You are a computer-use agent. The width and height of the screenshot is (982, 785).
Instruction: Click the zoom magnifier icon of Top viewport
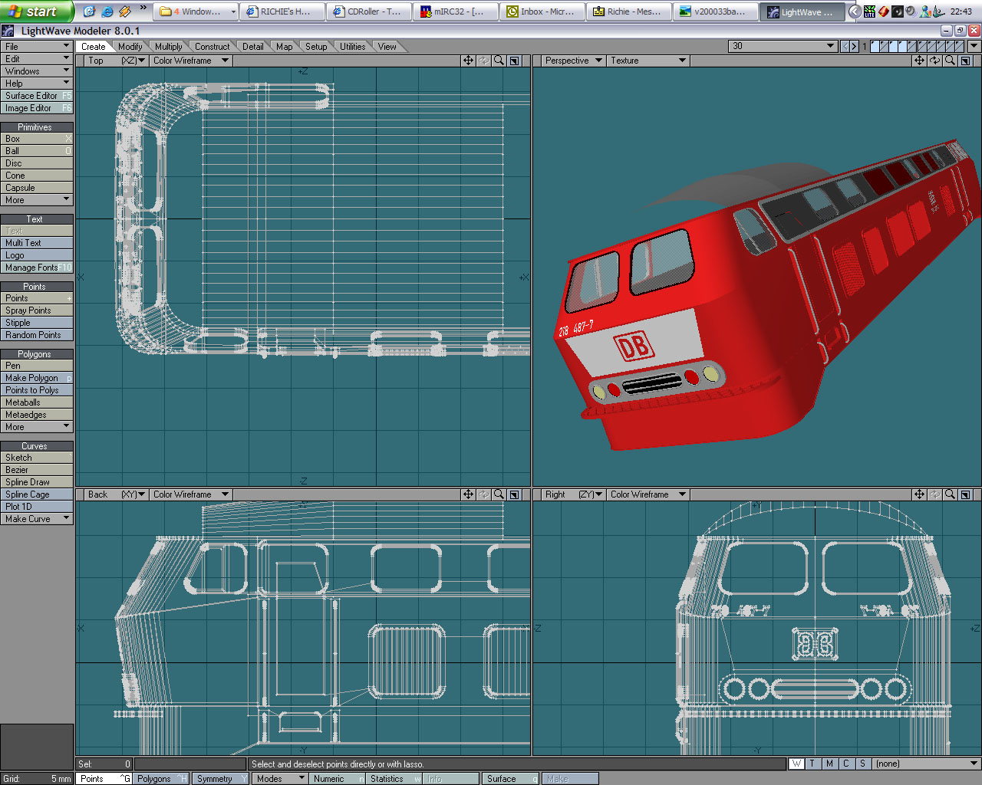[x=499, y=61]
